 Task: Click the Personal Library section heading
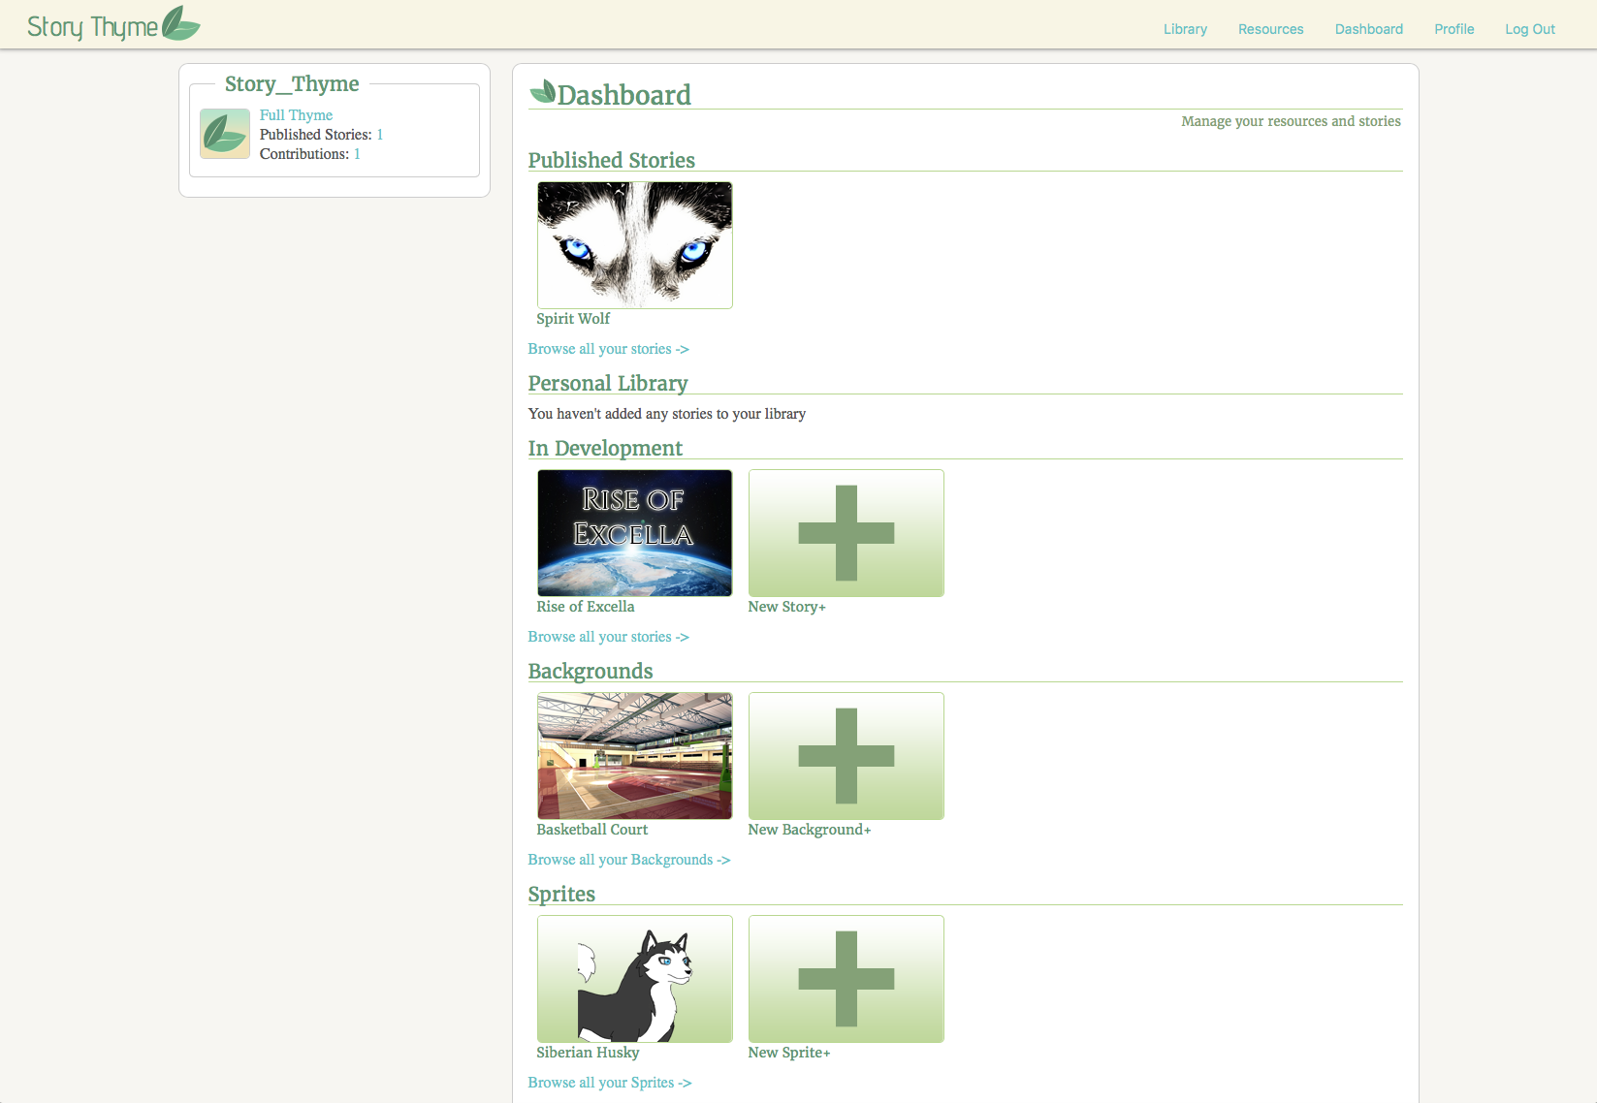(607, 384)
